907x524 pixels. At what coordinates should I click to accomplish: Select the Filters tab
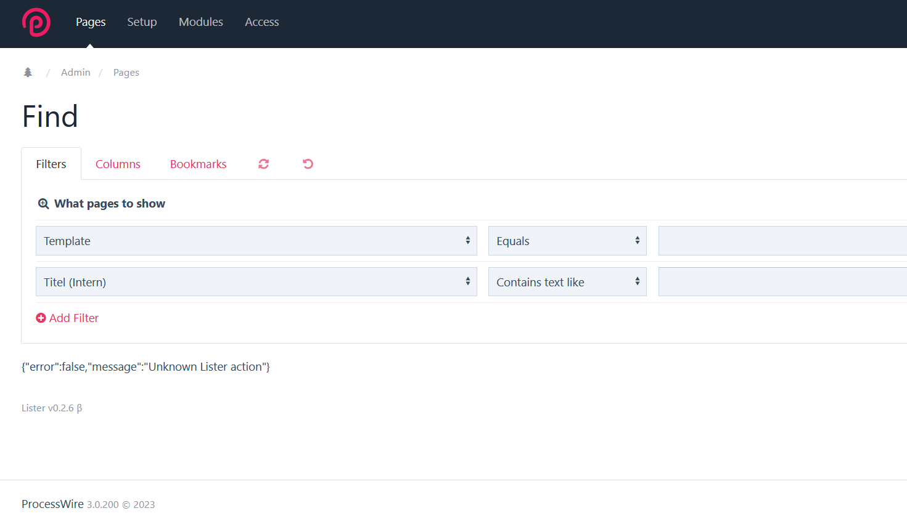tap(51, 164)
